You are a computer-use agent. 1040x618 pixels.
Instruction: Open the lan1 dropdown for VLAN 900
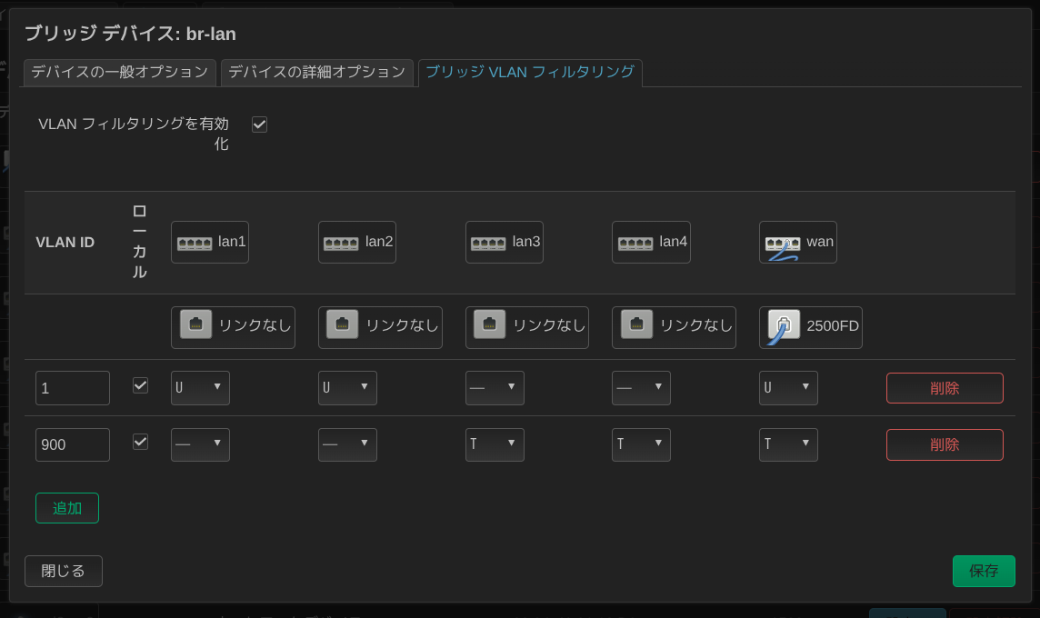pos(200,444)
